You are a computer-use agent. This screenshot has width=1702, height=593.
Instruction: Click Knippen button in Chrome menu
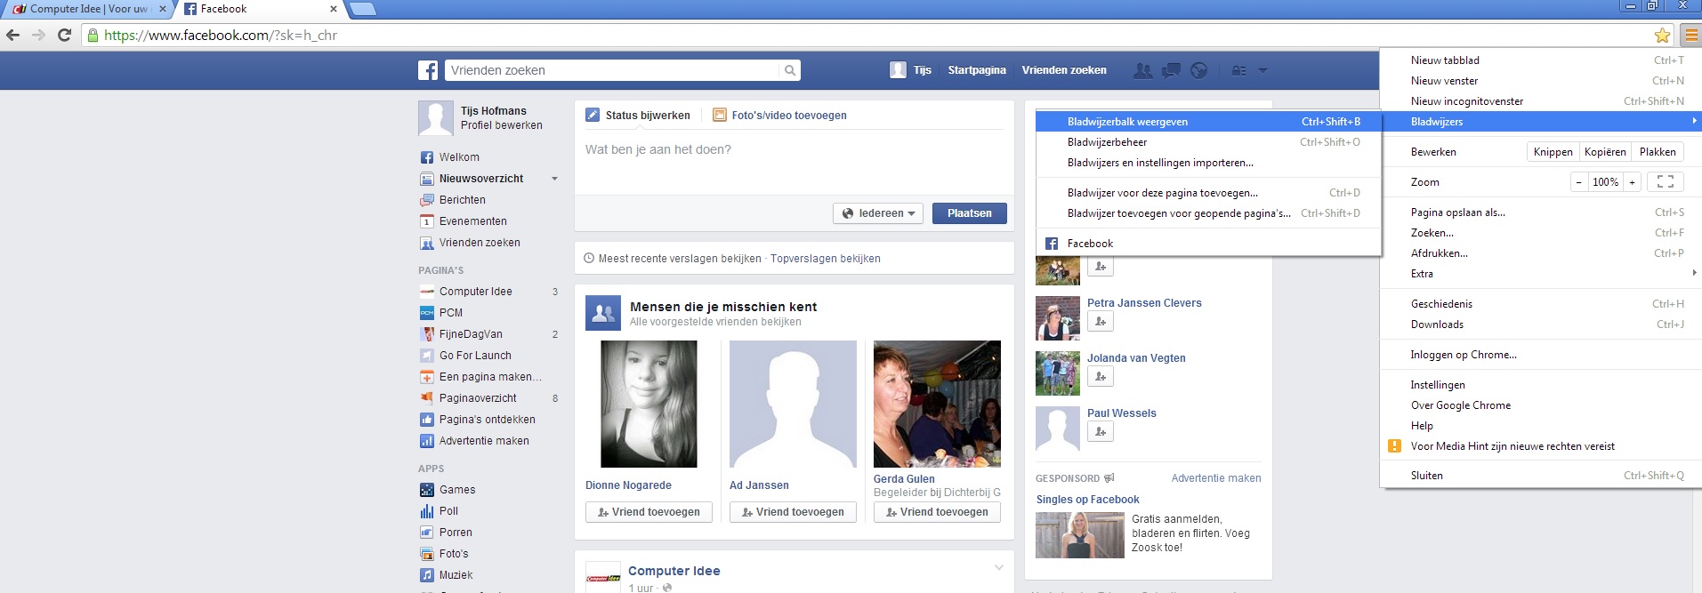tap(1553, 152)
